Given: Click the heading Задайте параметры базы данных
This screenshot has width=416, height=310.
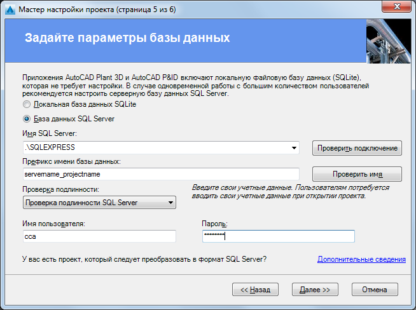Looking at the screenshot, I should pyautogui.click(x=127, y=37).
